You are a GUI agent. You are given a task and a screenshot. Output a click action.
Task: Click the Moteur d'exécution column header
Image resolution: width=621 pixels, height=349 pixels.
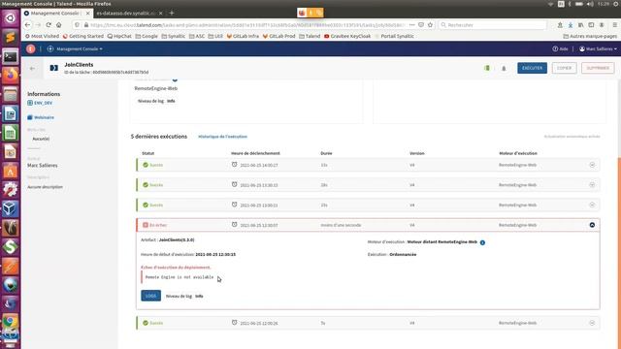tap(518, 153)
